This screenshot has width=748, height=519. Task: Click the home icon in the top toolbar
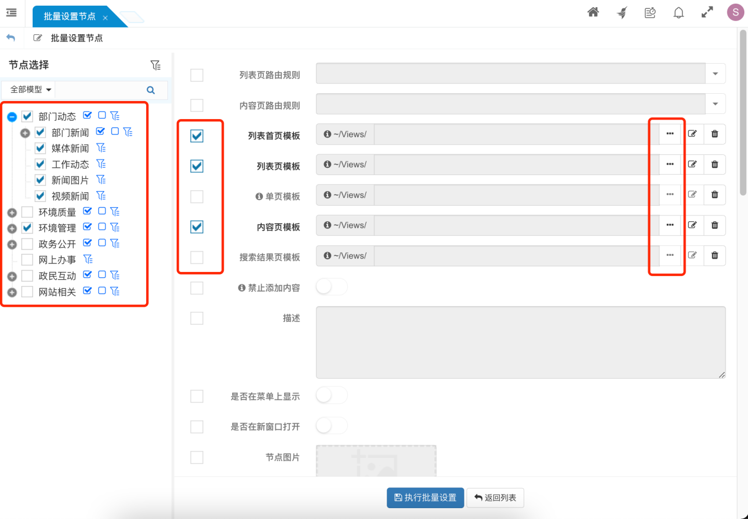pyautogui.click(x=593, y=12)
